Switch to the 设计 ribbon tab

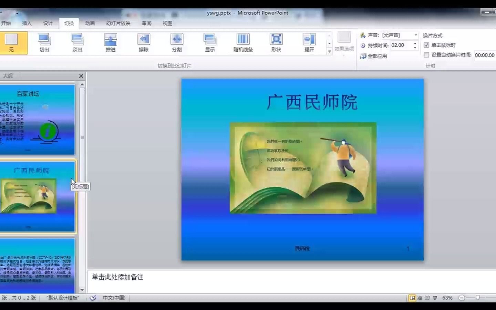[x=48, y=23]
